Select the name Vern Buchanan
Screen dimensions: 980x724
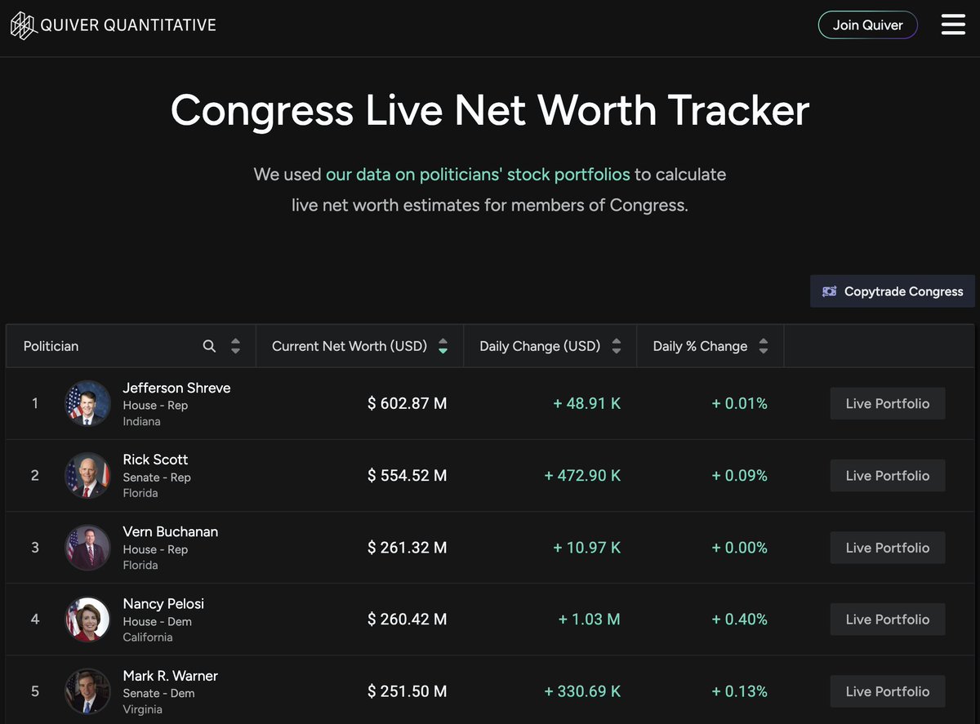[x=170, y=531]
